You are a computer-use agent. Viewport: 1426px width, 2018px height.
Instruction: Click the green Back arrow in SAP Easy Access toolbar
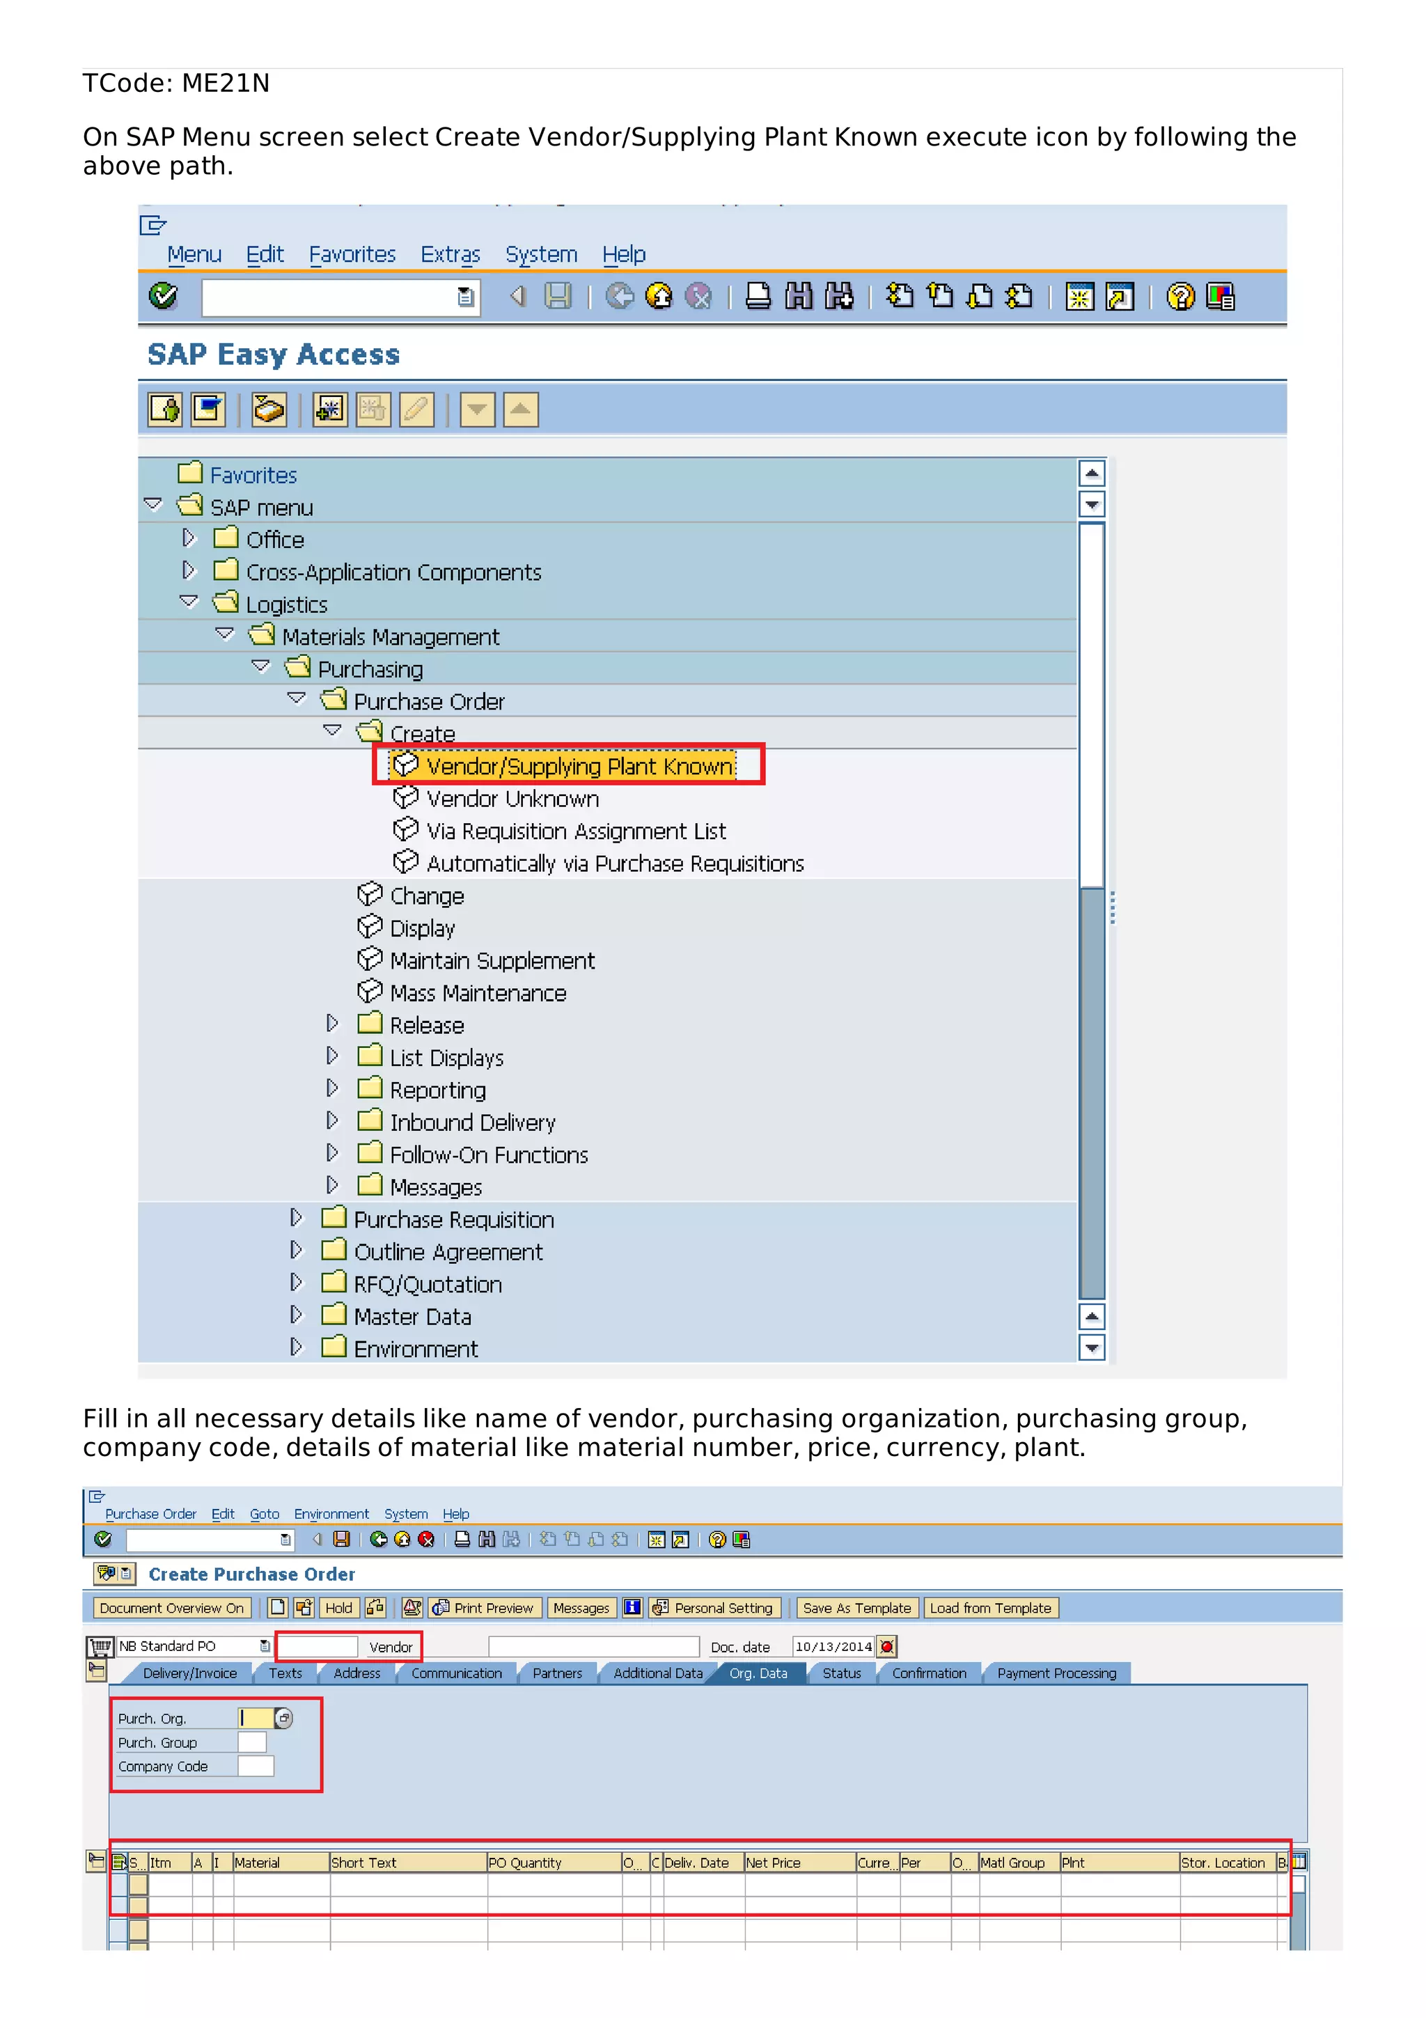[x=620, y=296]
